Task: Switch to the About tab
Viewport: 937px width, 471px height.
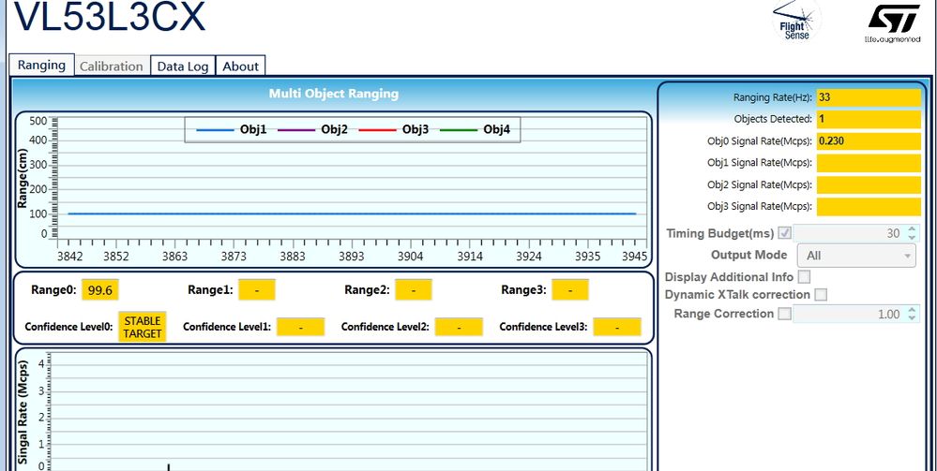Action: coord(240,66)
